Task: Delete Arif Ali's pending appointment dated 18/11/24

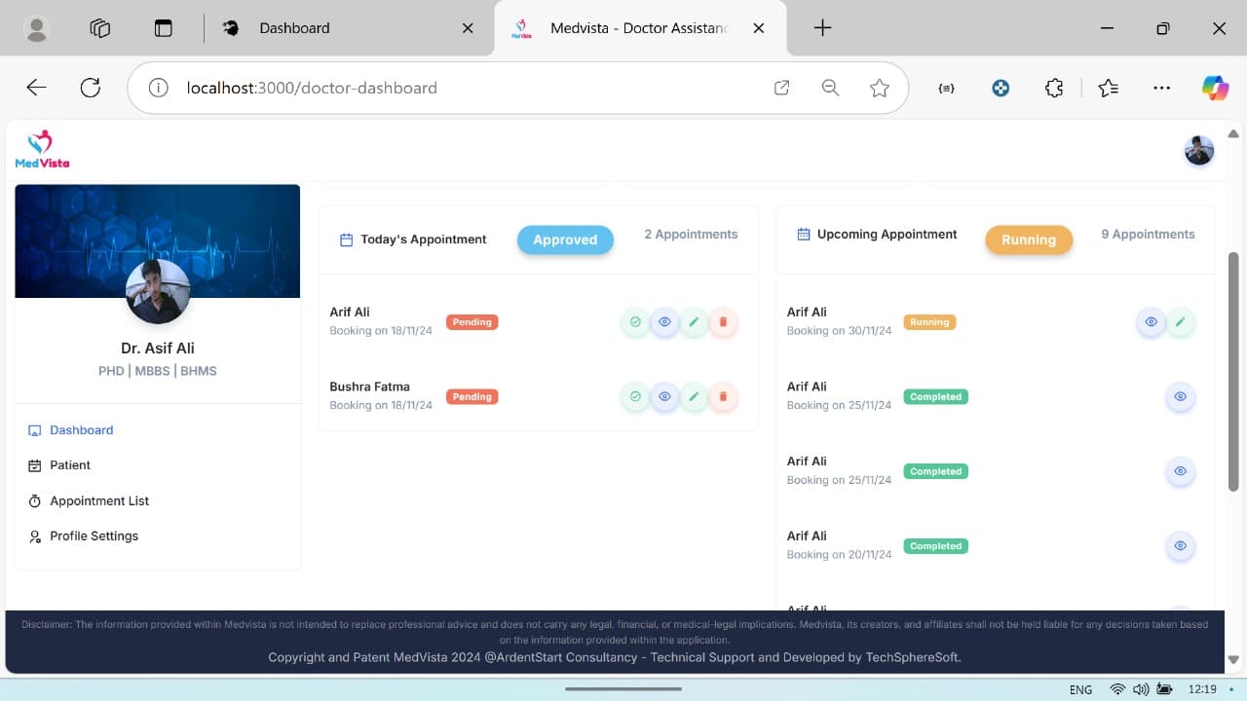Action: 723,322
